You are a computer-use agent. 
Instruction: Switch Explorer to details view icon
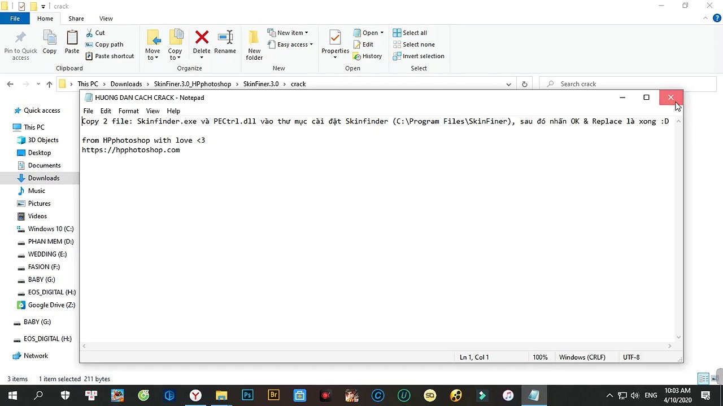703,379
